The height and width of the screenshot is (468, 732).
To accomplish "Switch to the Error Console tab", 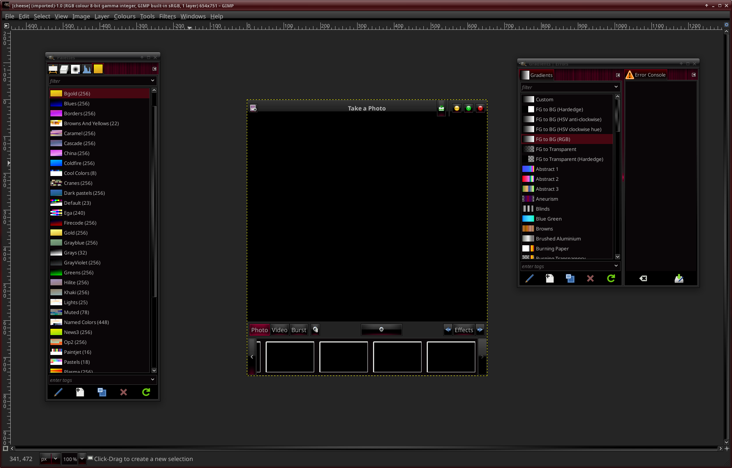I will 646,75.
